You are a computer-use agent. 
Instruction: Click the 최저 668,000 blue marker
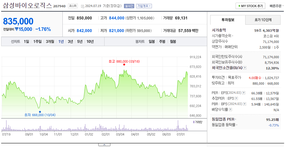pos(40,112)
